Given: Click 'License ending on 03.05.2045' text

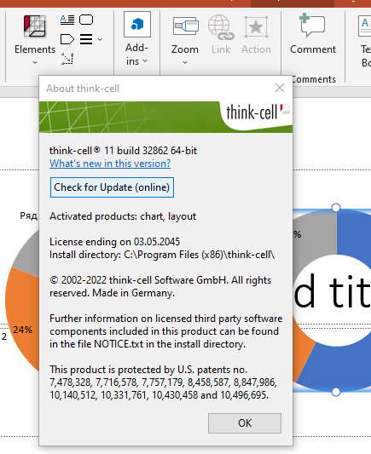Looking at the screenshot, I should [x=115, y=242].
